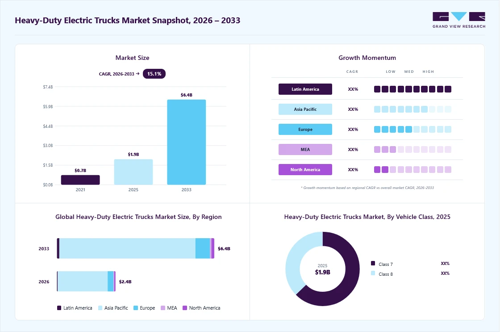Click the Class 7 XX% value
The image size is (500, 332).
pos(445,263)
